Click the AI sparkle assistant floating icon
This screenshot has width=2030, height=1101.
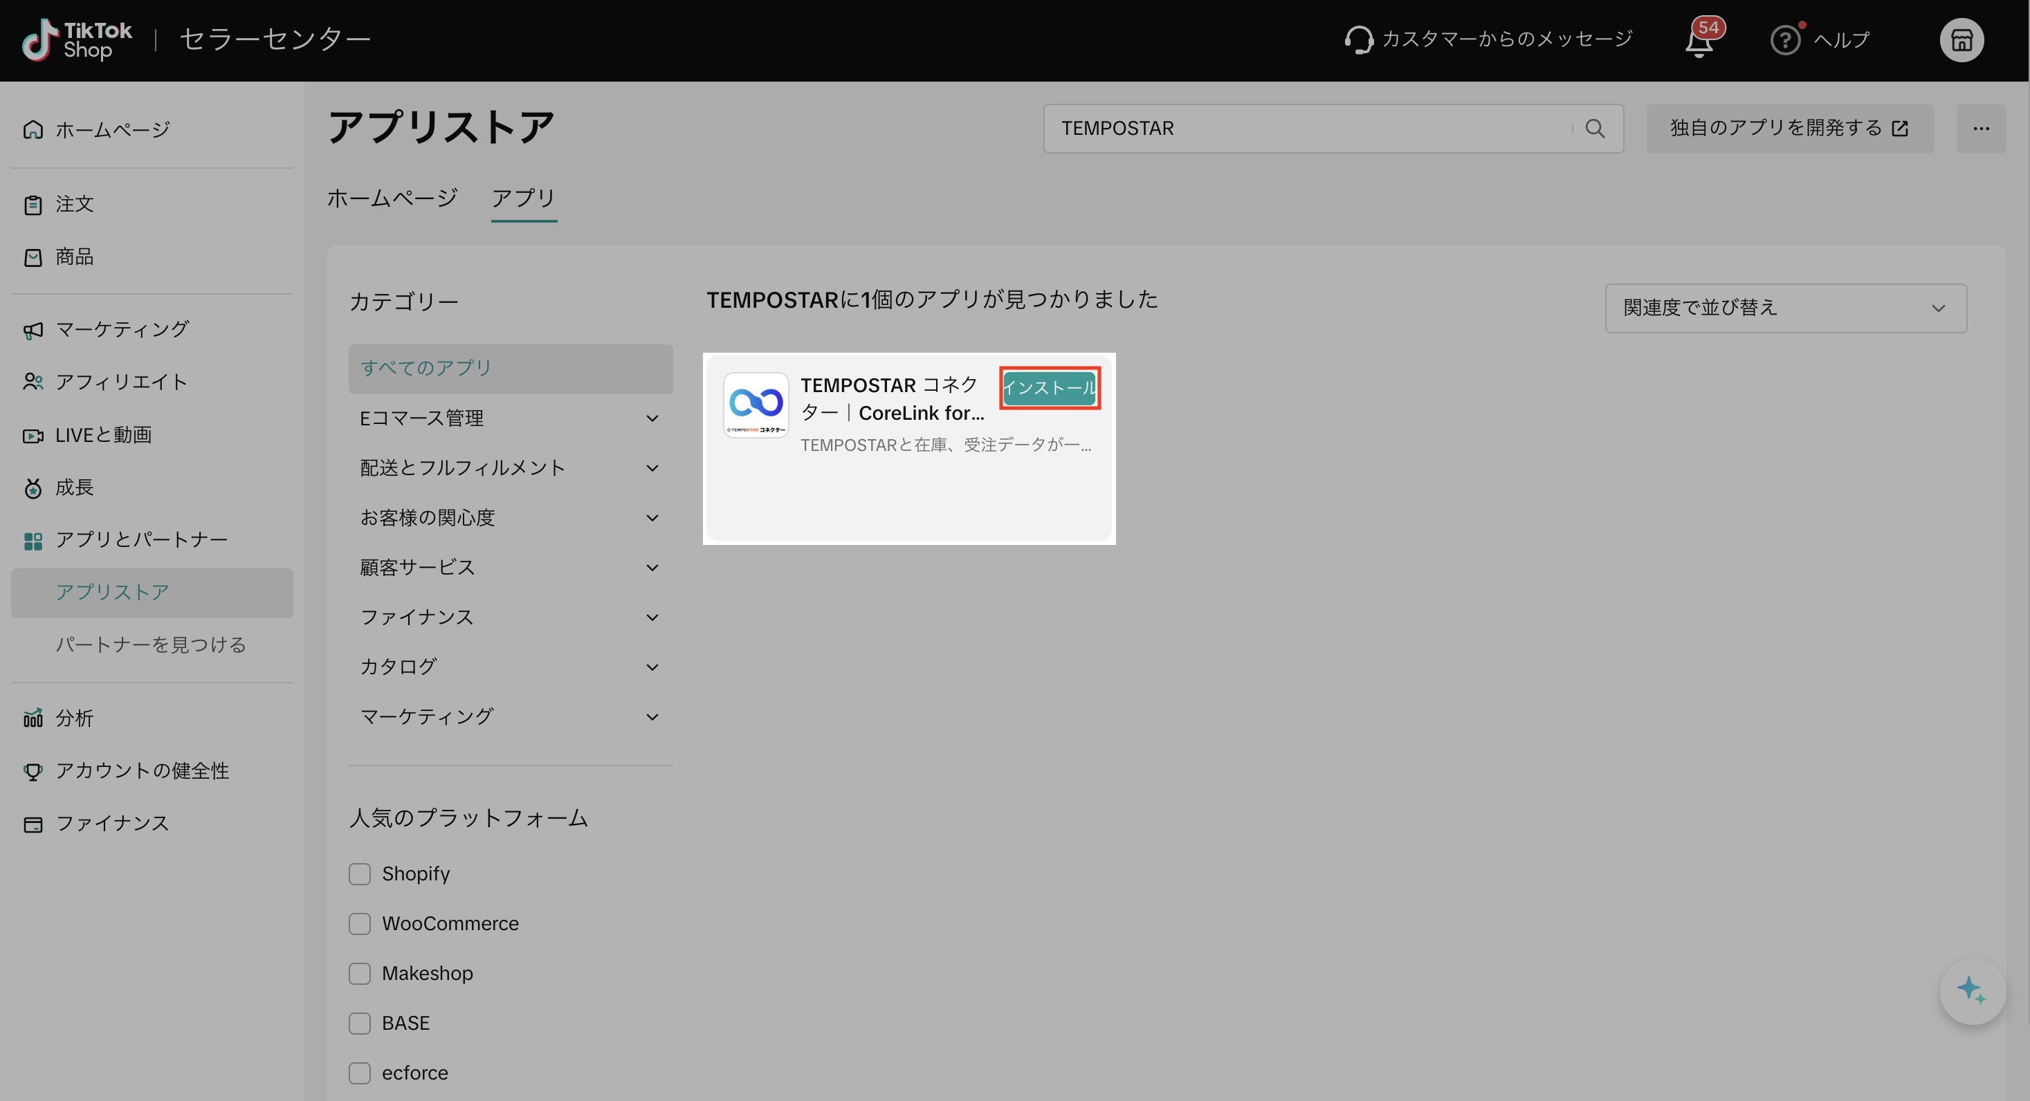pyautogui.click(x=1971, y=991)
